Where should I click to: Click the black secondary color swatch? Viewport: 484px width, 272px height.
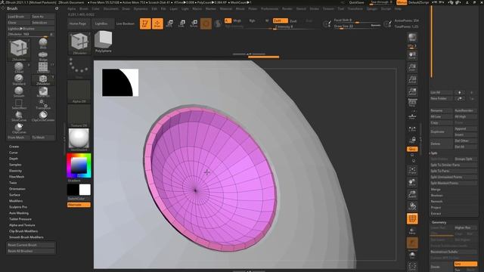click(73, 190)
